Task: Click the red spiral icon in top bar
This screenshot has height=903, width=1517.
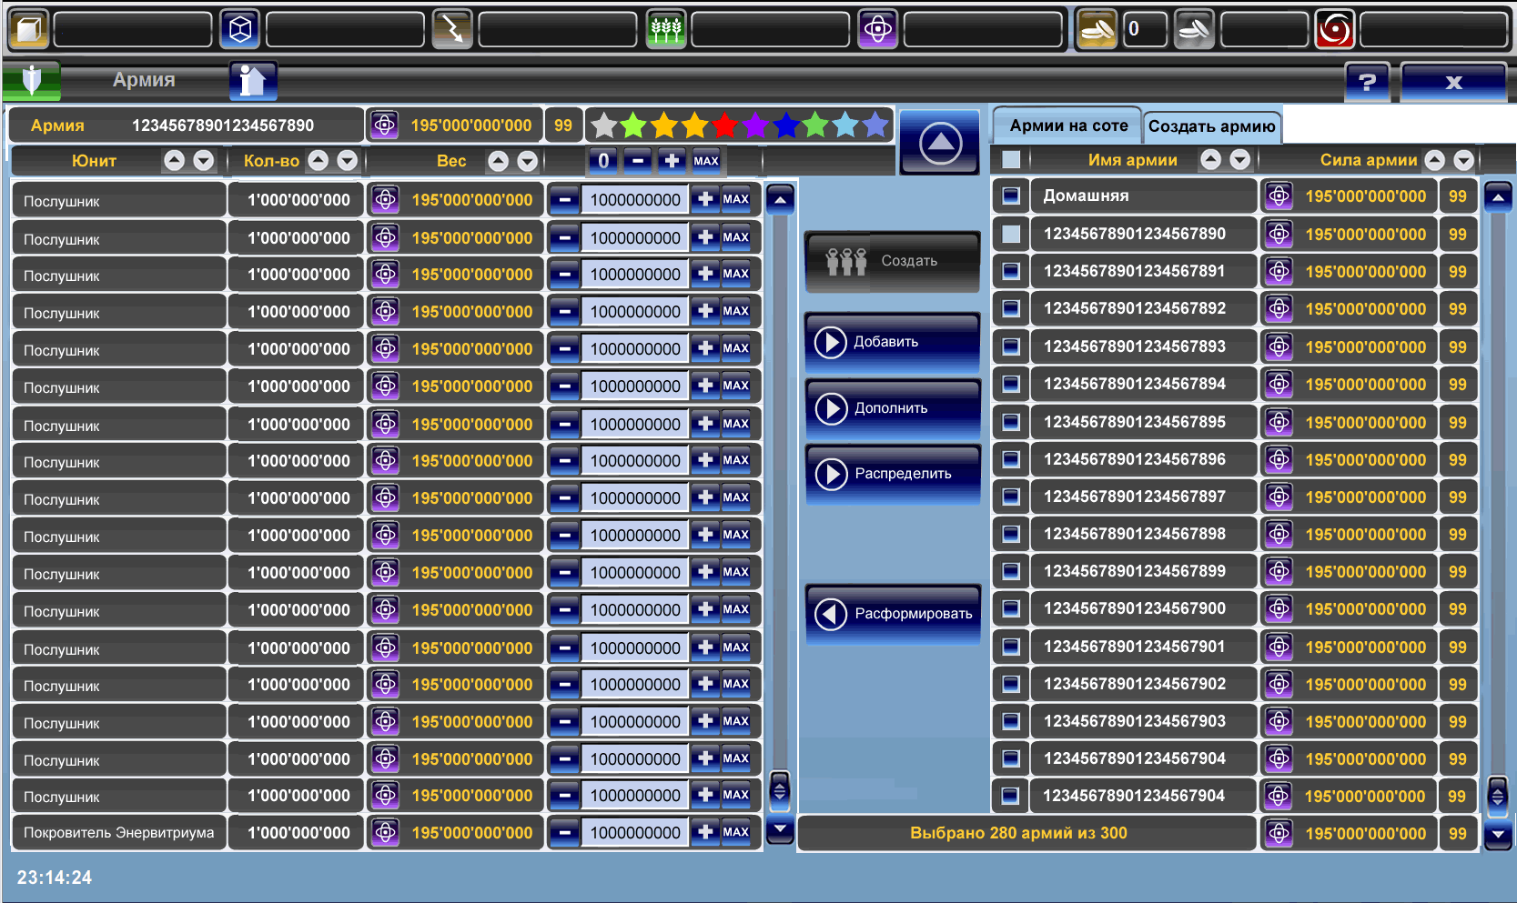Action: [x=1334, y=30]
